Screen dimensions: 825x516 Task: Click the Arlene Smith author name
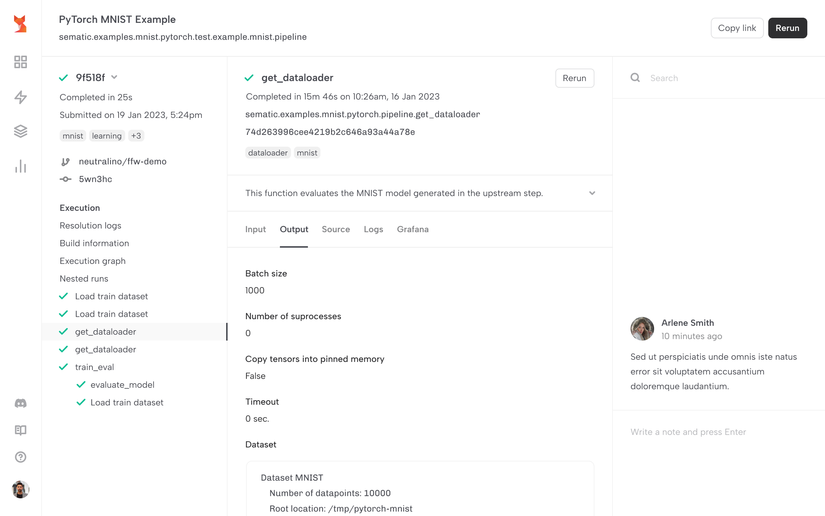point(688,323)
